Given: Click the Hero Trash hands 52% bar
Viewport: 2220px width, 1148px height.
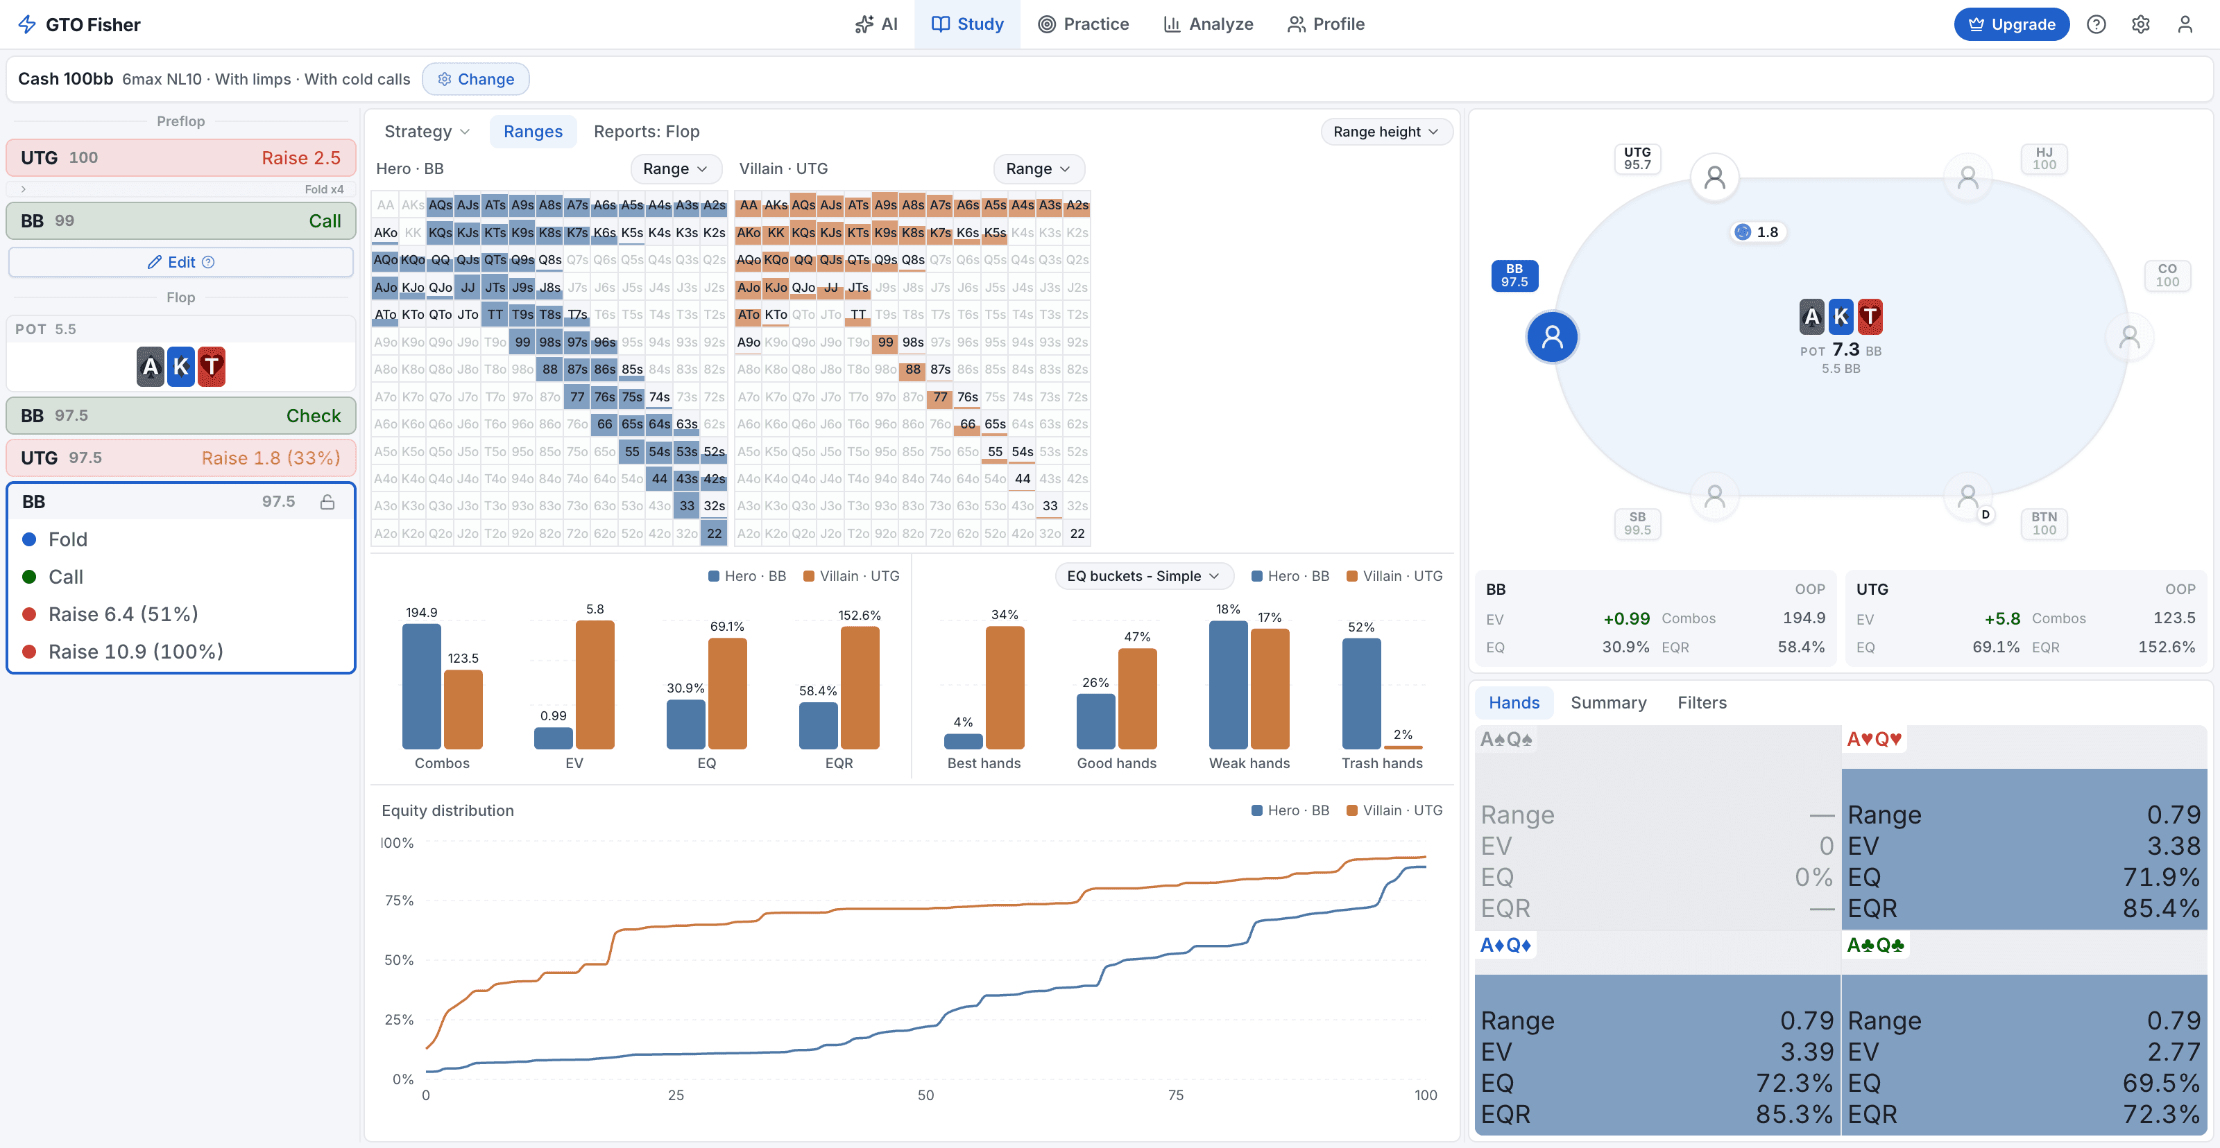Looking at the screenshot, I should pos(1360,693).
